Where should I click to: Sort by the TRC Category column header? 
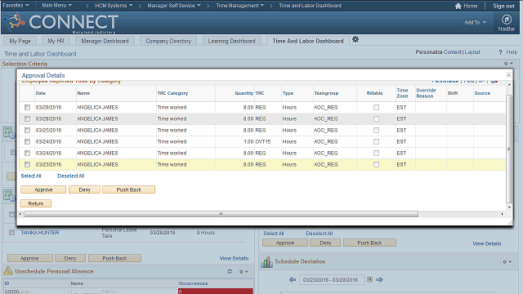(172, 93)
